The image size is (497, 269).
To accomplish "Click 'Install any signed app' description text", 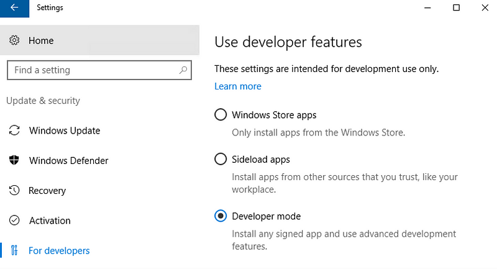I will tap(344, 240).
